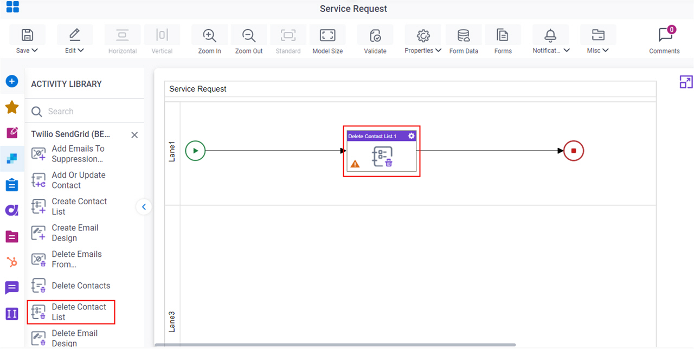This screenshot has width=694, height=349.
Task: Open the purple columns sidebar icon
Action: point(12,314)
